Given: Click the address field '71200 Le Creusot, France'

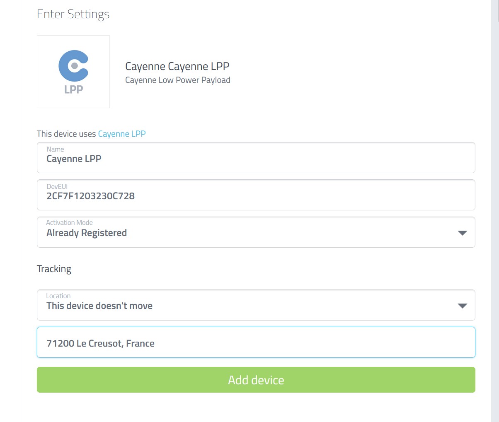Looking at the screenshot, I should (x=256, y=342).
